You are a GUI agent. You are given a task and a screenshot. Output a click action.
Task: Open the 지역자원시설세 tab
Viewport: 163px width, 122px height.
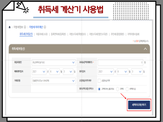tap(133, 34)
